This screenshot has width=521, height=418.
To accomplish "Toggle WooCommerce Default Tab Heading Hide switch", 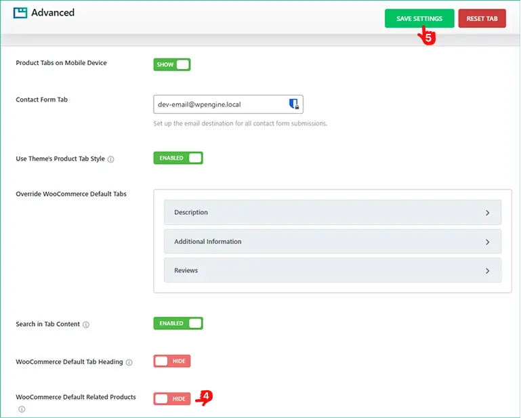I will pyautogui.click(x=172, y=361).
